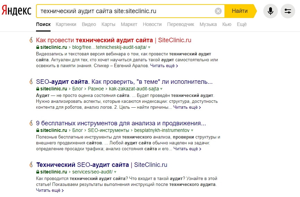Screen dimensions: 300x197
Task: Click 'kak-zakazat-audit-sajta' breadcrumb
Action: click(x=134, y=89)
